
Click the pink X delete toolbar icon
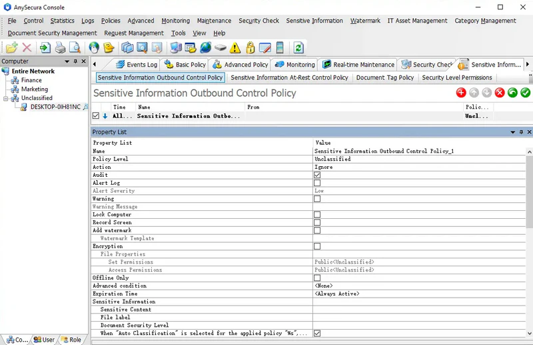(27, 47)
